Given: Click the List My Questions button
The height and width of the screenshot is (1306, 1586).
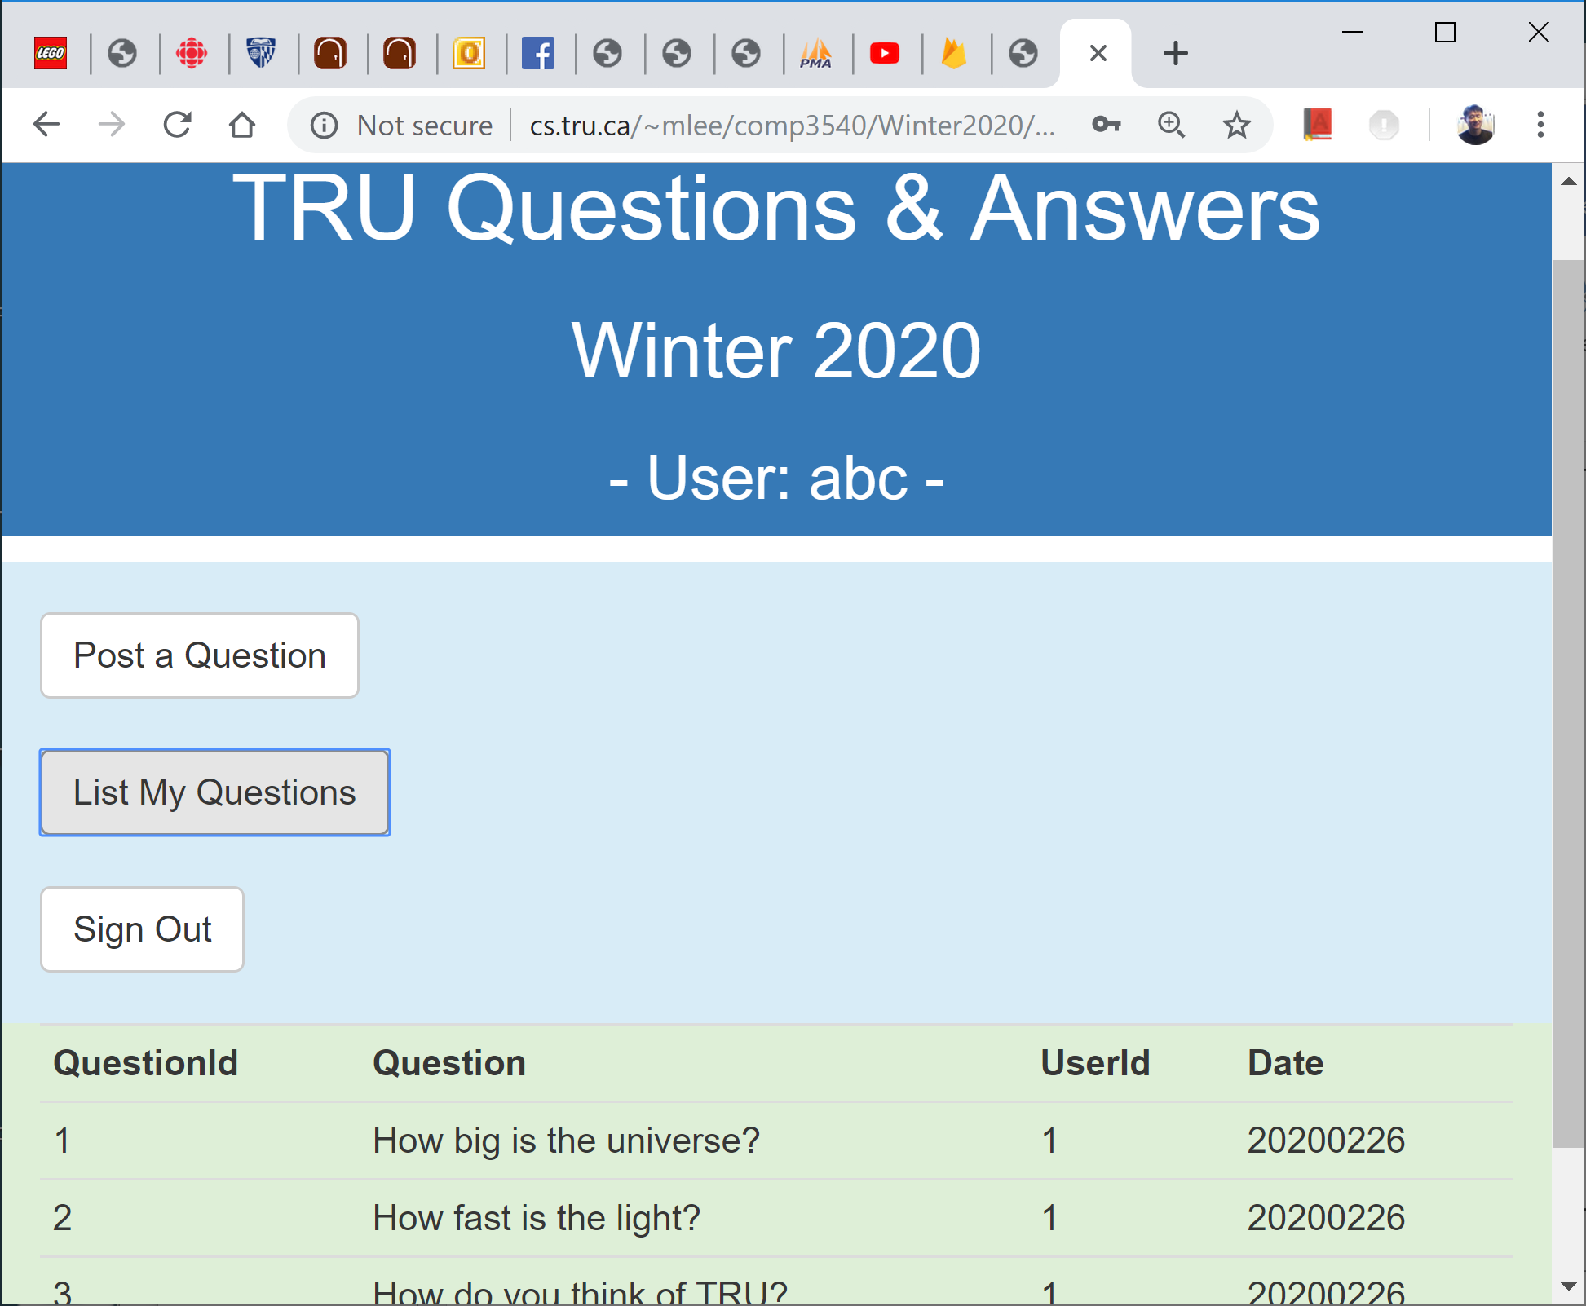Looking at the screenshot, I should pyautogui.click(x=214, y=792).
